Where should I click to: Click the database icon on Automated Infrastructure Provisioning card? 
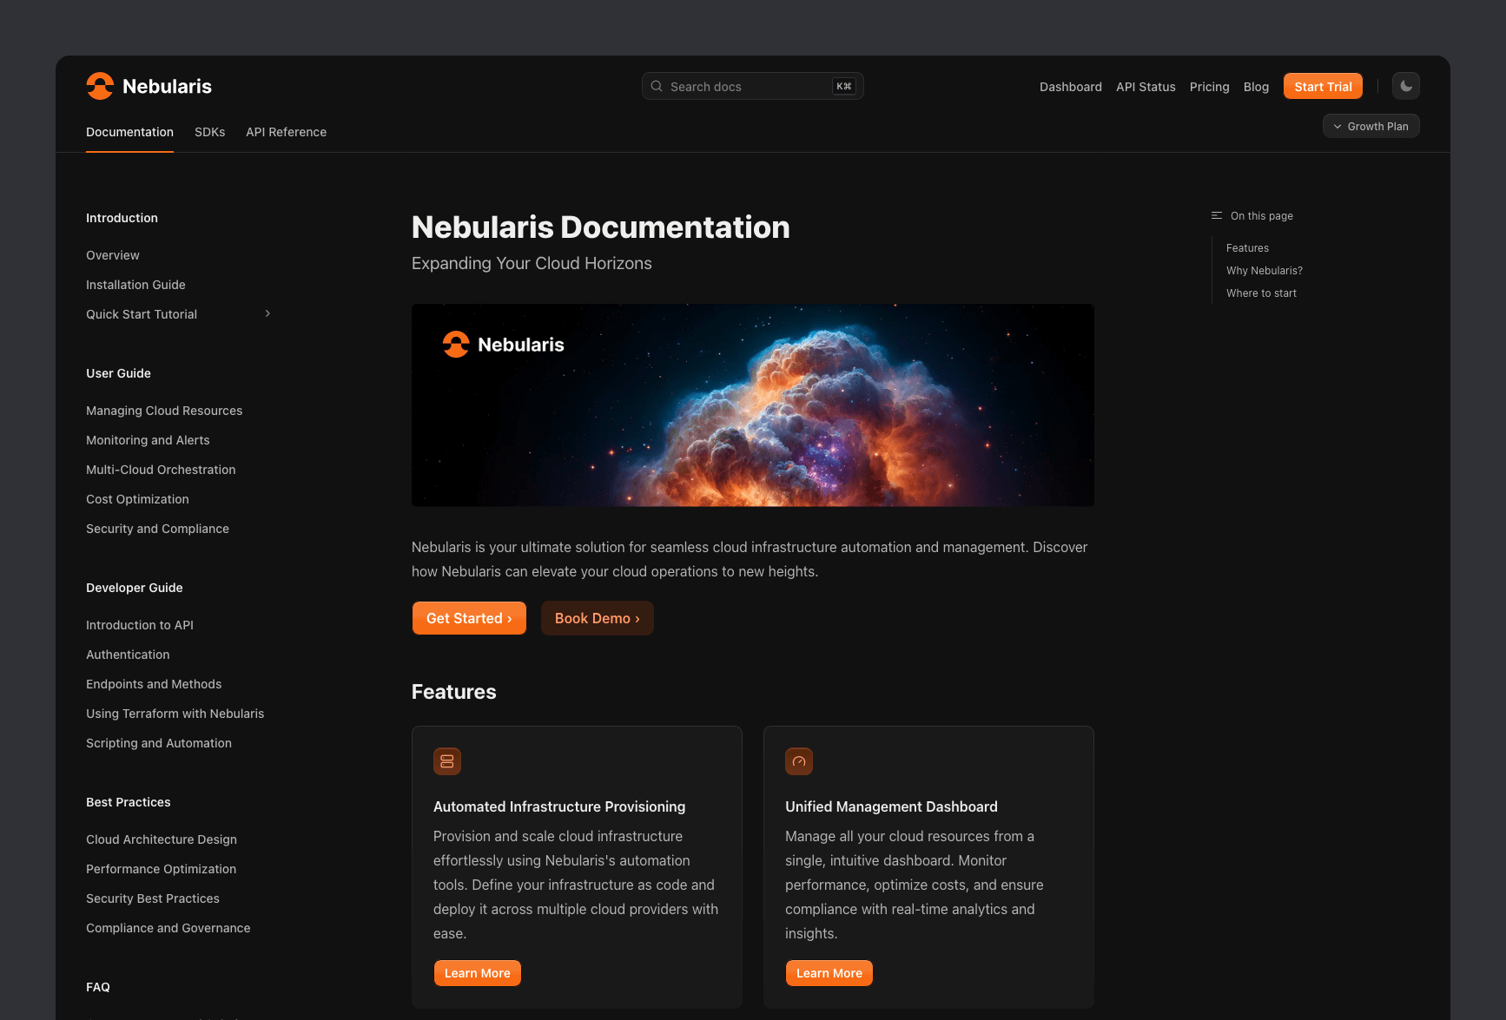click(447, 761)
